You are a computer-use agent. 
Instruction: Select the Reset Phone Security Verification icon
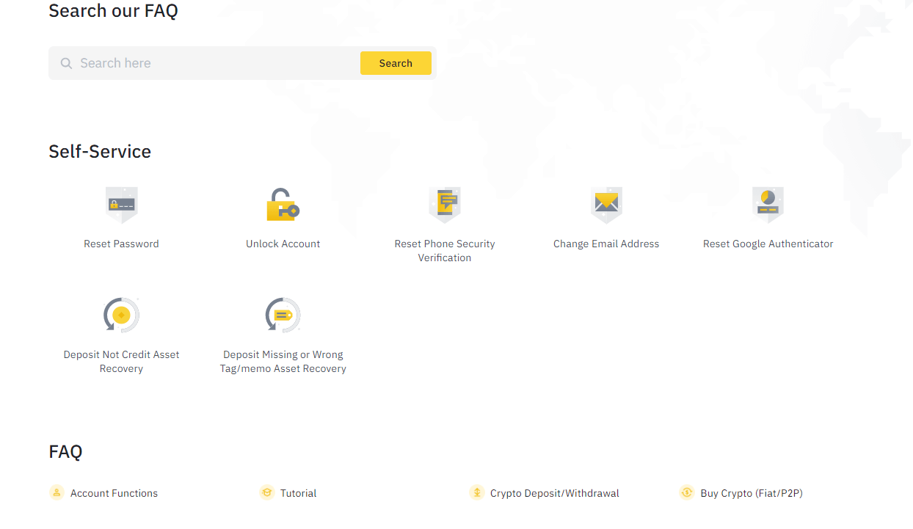(445, 205)
